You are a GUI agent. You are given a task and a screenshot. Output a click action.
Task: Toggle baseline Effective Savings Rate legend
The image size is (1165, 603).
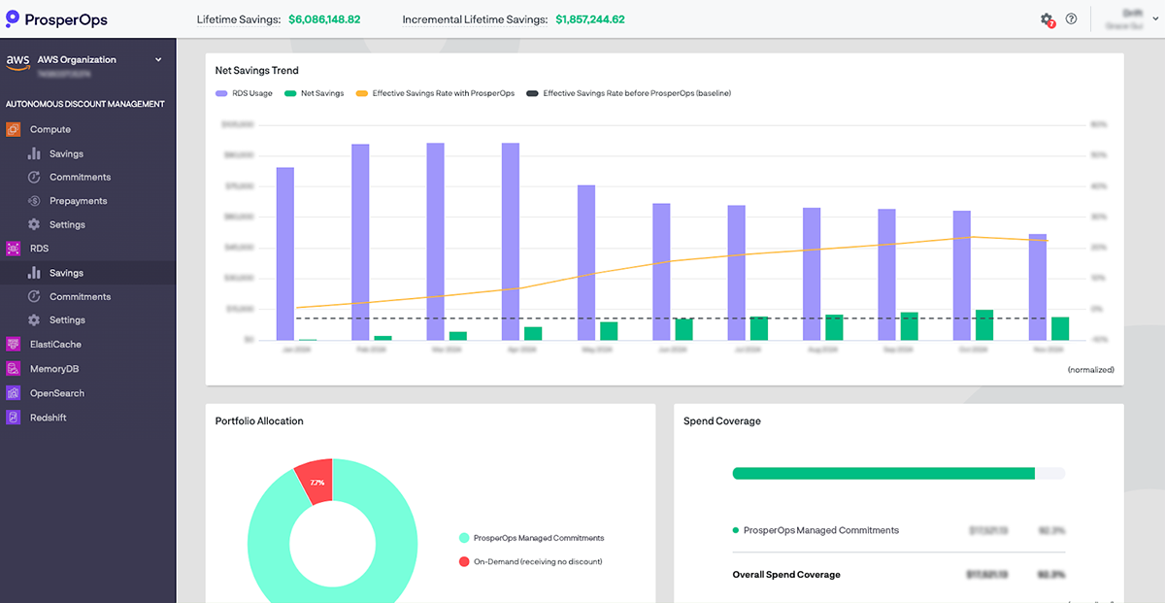coord(628,93)
